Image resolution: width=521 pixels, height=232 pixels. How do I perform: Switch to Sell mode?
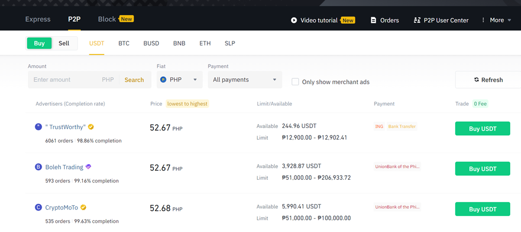64,43
